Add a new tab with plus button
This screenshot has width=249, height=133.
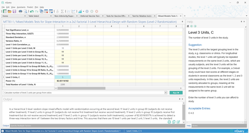point(185,16)
